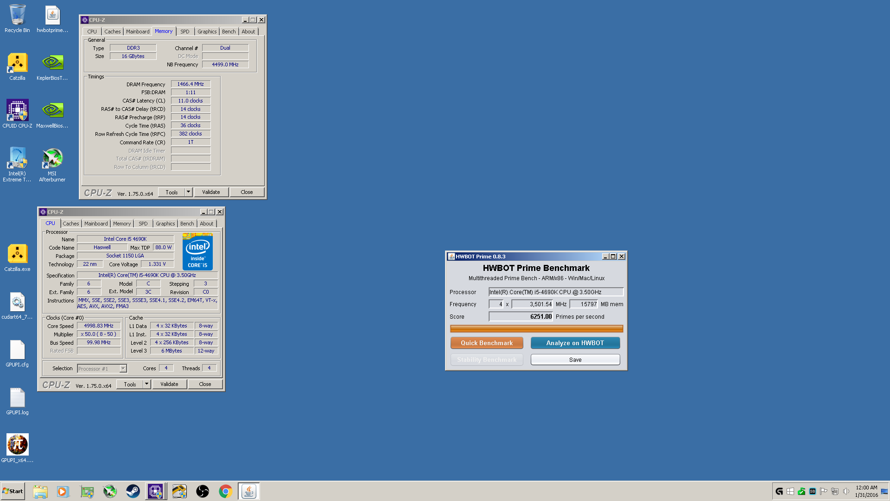Open Bench tab in upper CPU-Z window
The width and height of the screenshot is (890, 501).
tap(229, 32)
